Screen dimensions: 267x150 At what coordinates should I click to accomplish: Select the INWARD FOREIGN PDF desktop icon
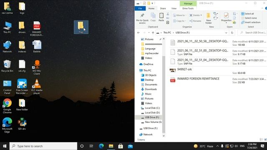(x=37, y=29)
